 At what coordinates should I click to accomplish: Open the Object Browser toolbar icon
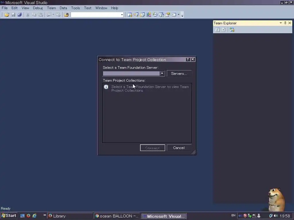click(x=149, y=15)
